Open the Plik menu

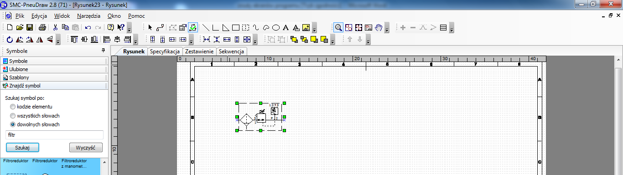point(20,16)
